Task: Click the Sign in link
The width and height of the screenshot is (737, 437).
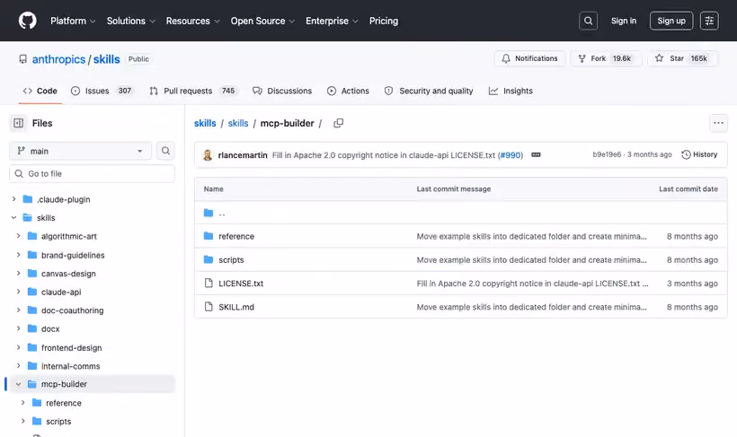Action: (x=623, y=21)
